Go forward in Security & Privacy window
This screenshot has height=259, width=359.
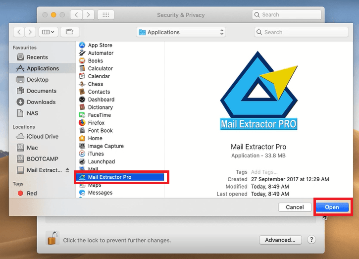[88, 15]
